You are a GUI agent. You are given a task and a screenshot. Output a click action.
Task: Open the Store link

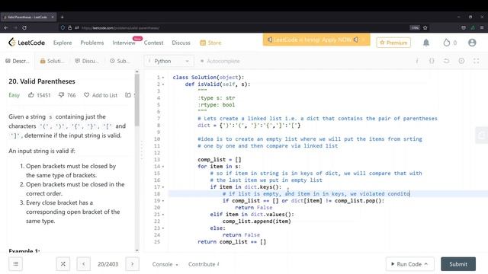(210, 43)
